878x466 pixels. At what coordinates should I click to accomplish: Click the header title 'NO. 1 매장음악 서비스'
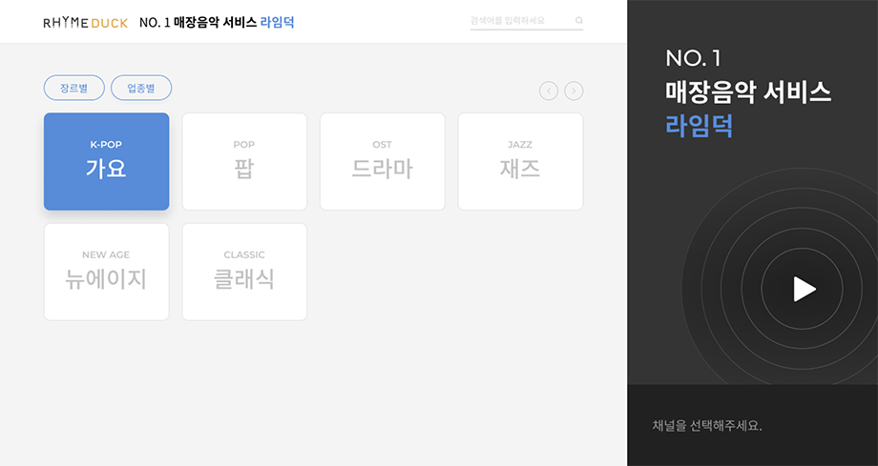(198, 22)
